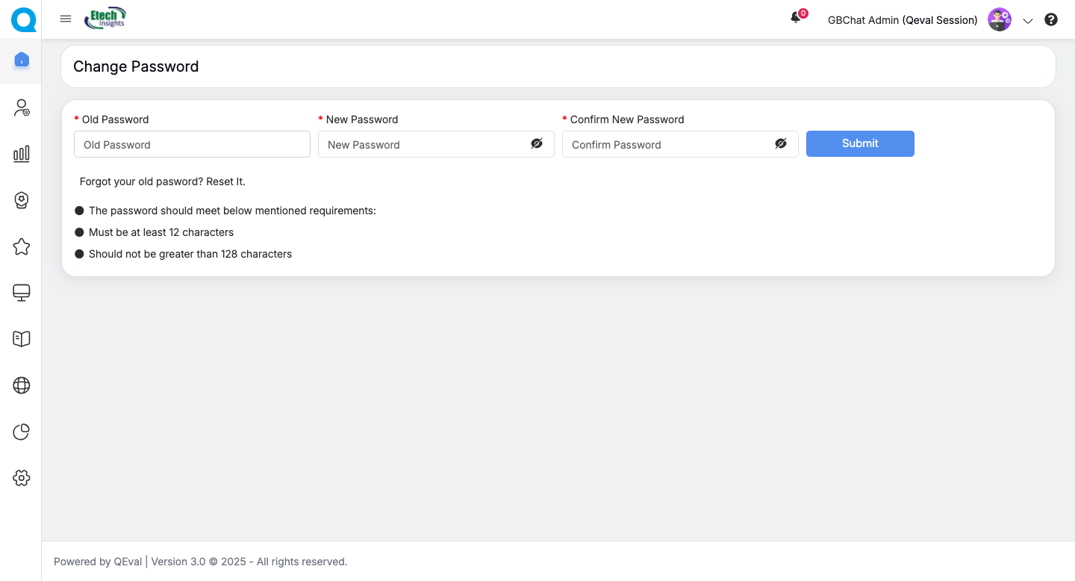Click the Old Password input field
Viewport: 1075px width, 581px height.
[x=192, y=144]
